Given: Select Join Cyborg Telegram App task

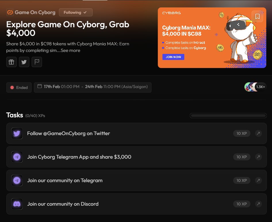Looking at the screenshot, I should coord(136,157).
